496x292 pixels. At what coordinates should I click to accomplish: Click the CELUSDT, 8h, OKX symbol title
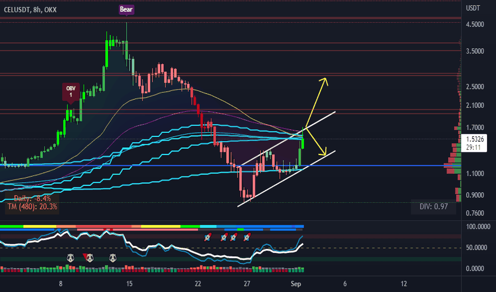click(x=30, y=10)
